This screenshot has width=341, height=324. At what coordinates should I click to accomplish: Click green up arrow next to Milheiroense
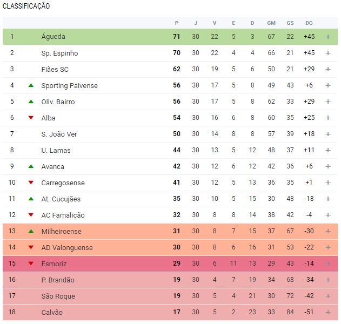[31, 231]
